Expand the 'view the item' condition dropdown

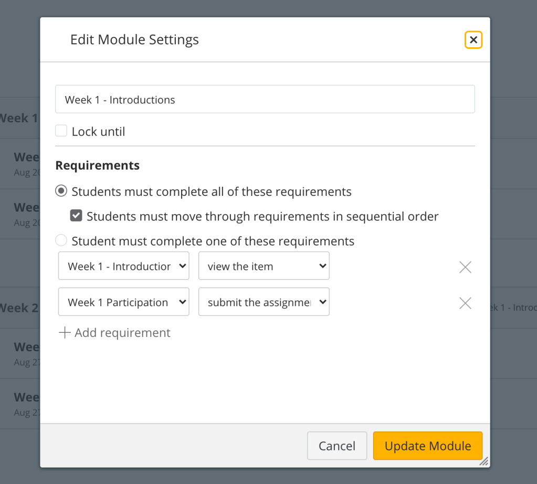(x=264, y=266)
